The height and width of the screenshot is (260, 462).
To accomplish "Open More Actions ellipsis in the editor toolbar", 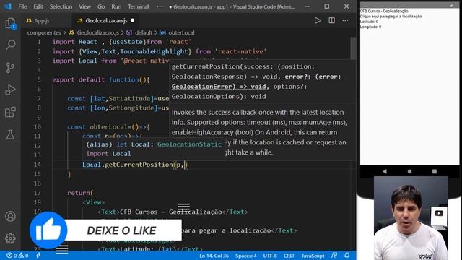I will [x=345, y=20].
